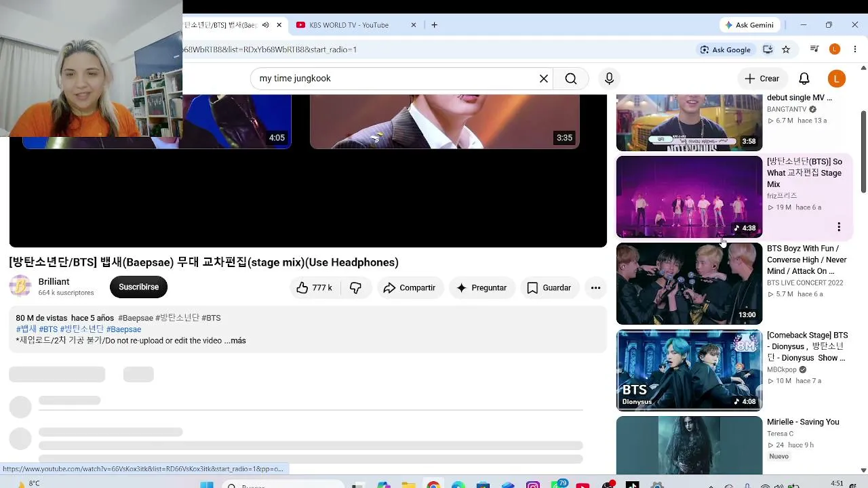868x488 pixels.
Task: Click Ask Gemini button
Action: (749, 25)
